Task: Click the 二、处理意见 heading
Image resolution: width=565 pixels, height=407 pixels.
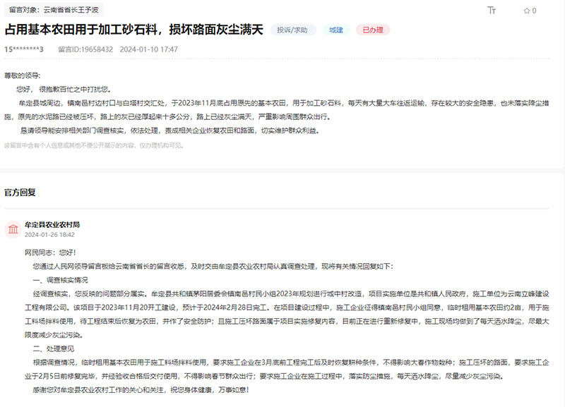Action: pos(54,348)
